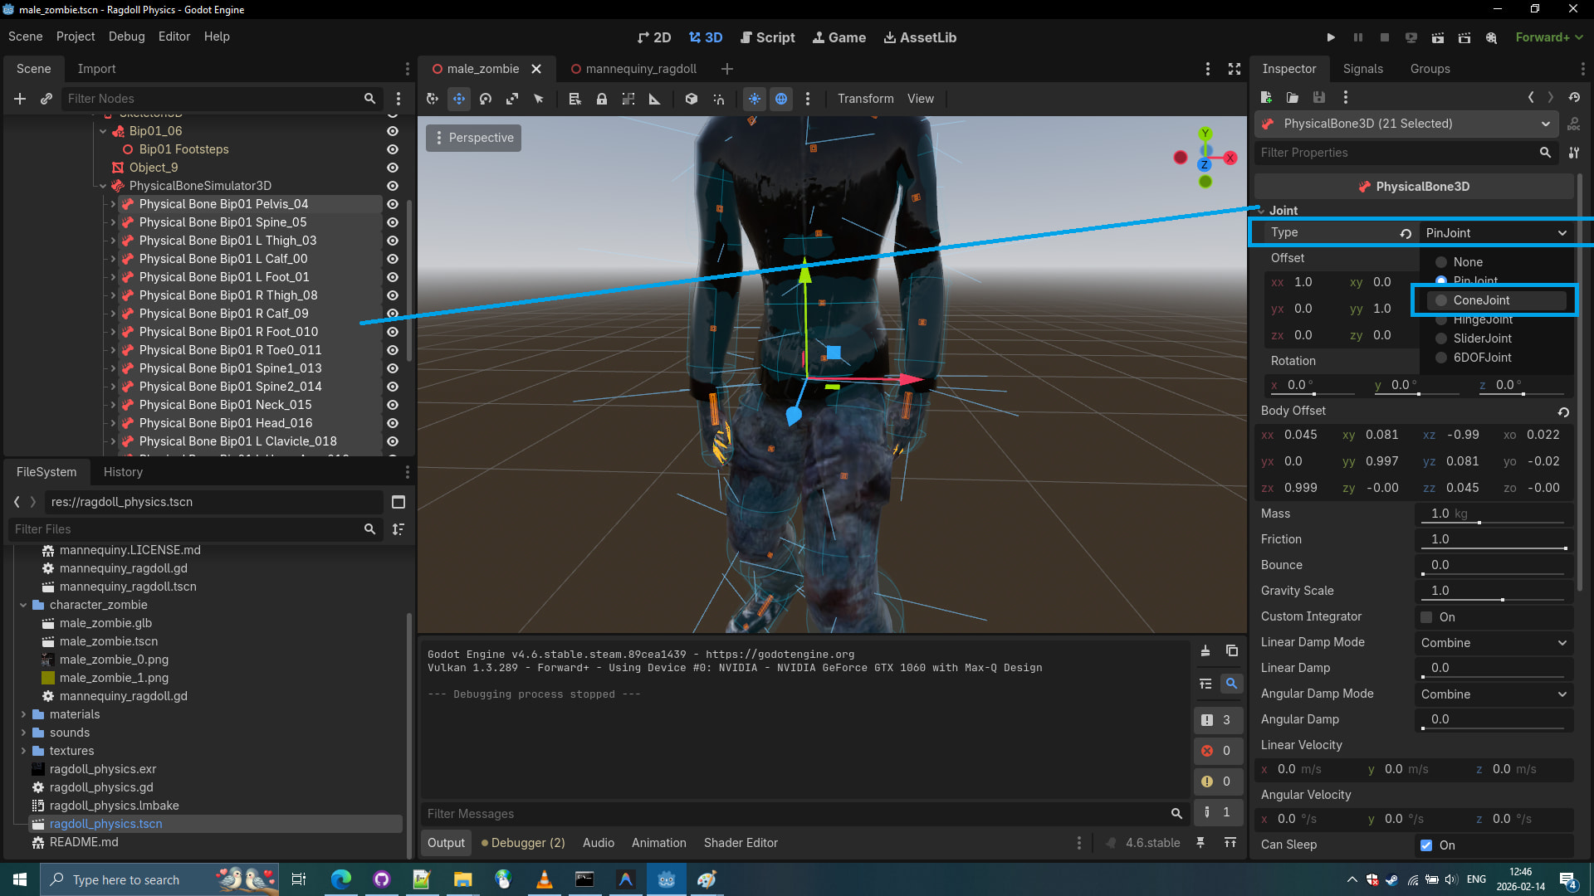Toggle preview environment globe icon

(781, 99)
